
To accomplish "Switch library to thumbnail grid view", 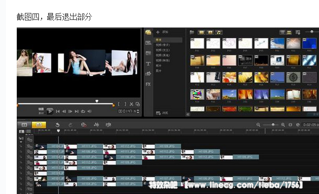I will pos(289,32).
